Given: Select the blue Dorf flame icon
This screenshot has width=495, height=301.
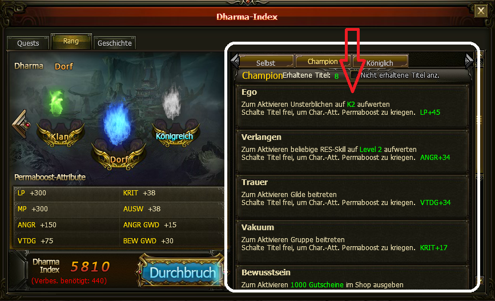Looking at the screenshot, I should 118,123.
